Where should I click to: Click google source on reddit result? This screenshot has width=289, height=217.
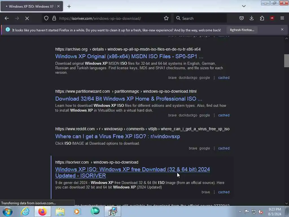pos(204,148)
